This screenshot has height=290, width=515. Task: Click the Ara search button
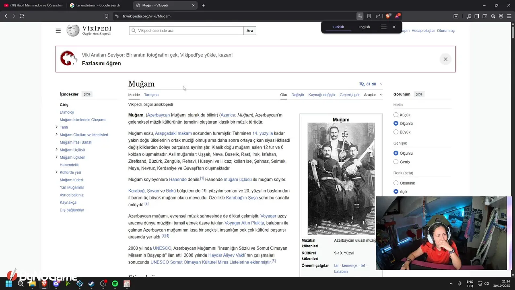point(250,31)
